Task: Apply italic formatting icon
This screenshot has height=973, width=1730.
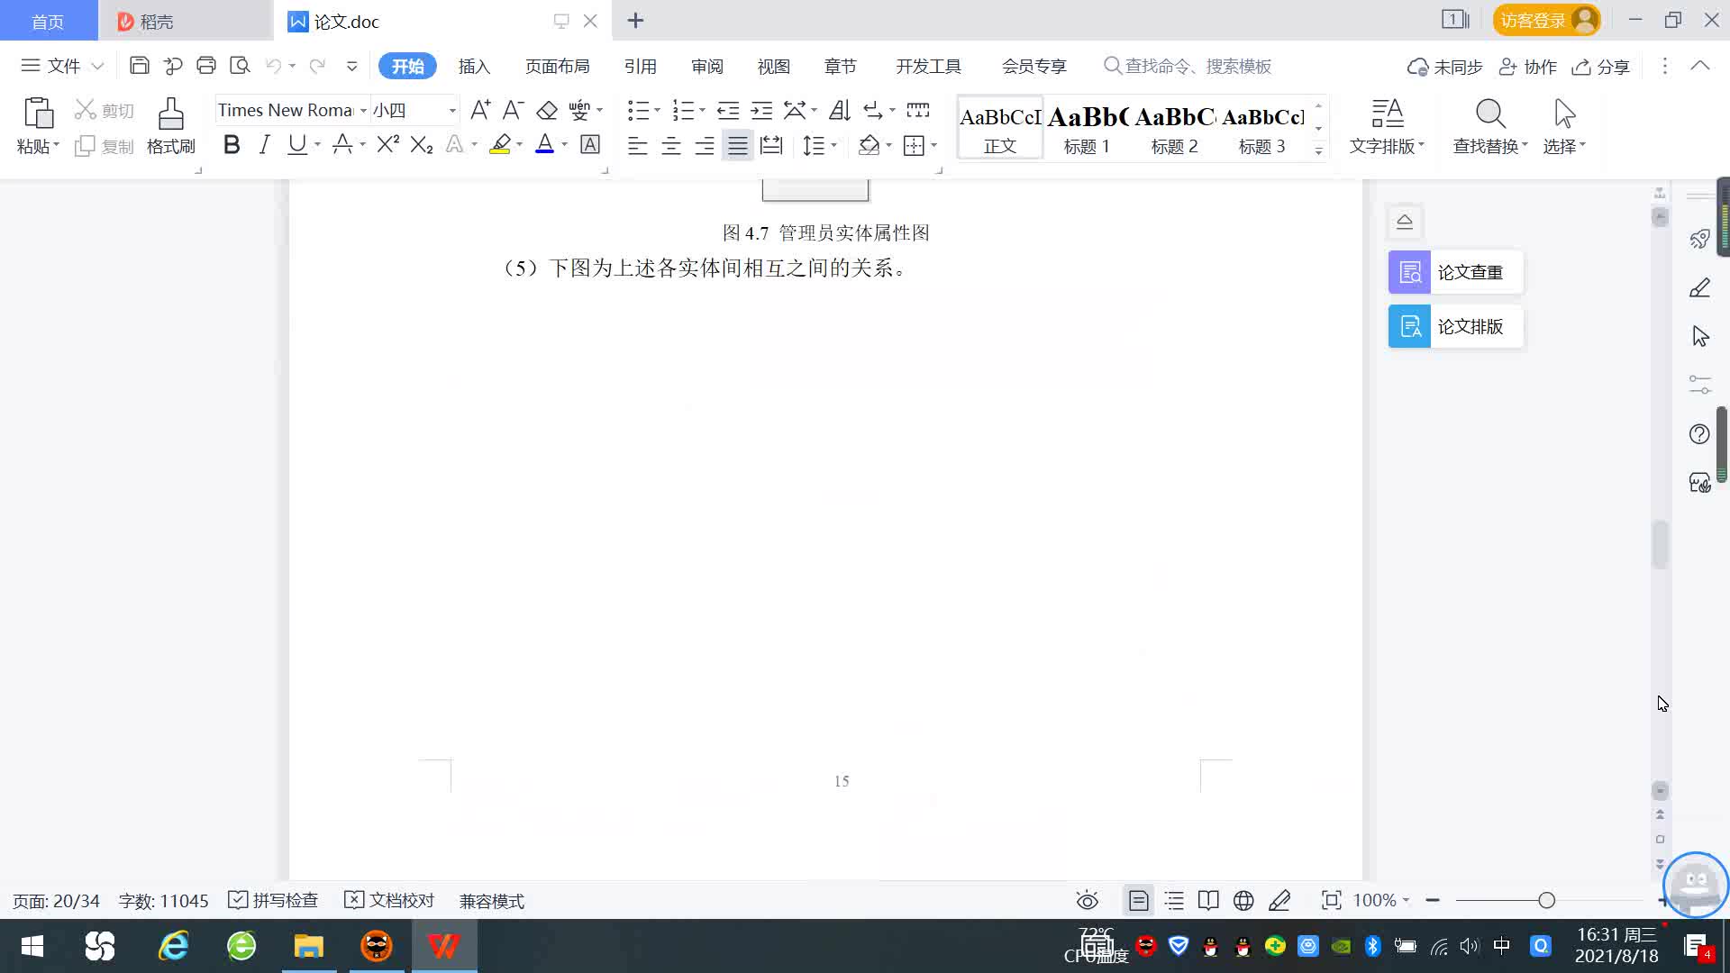Action: coord(264,145)
